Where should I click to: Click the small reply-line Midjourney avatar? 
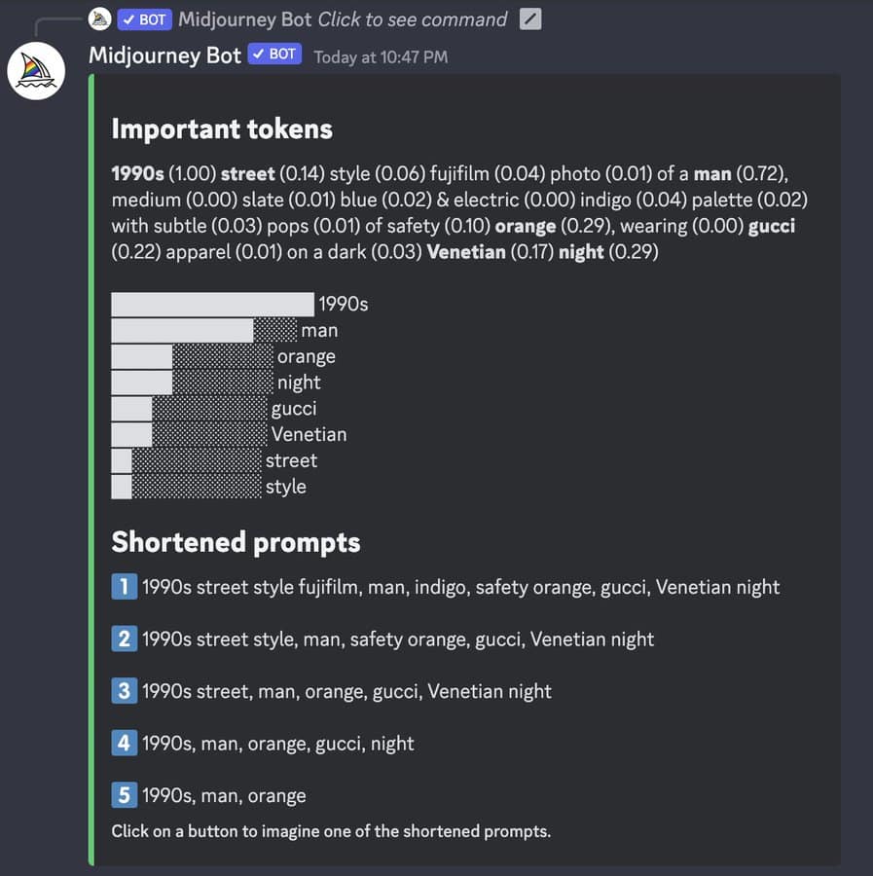(99, 19)
